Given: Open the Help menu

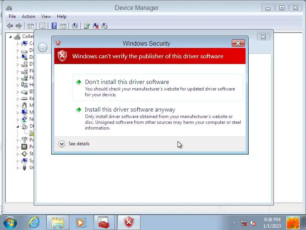Looking at the screenshot, I should [x=62, y=16].
